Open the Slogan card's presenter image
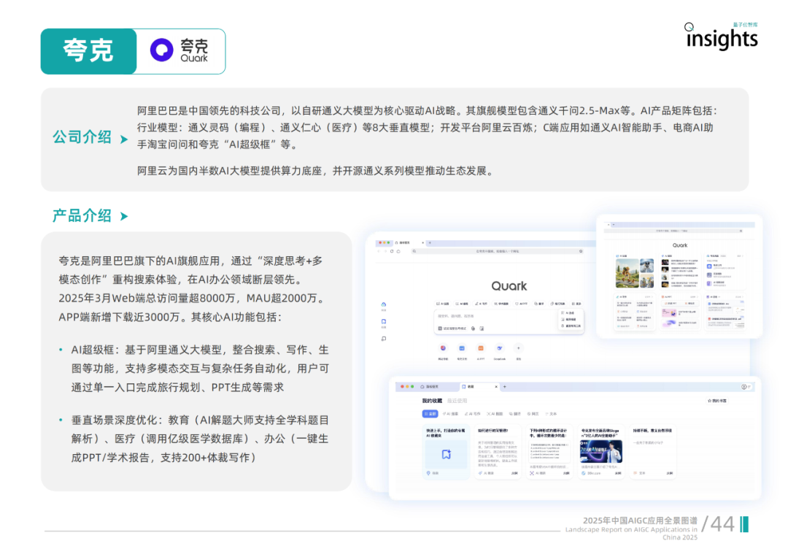This screenshot has height=557, width=788. [x=601, y=451]
